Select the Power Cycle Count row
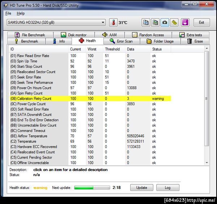The height and width of the screenshot is (204, 217). [x=90, y=104]
